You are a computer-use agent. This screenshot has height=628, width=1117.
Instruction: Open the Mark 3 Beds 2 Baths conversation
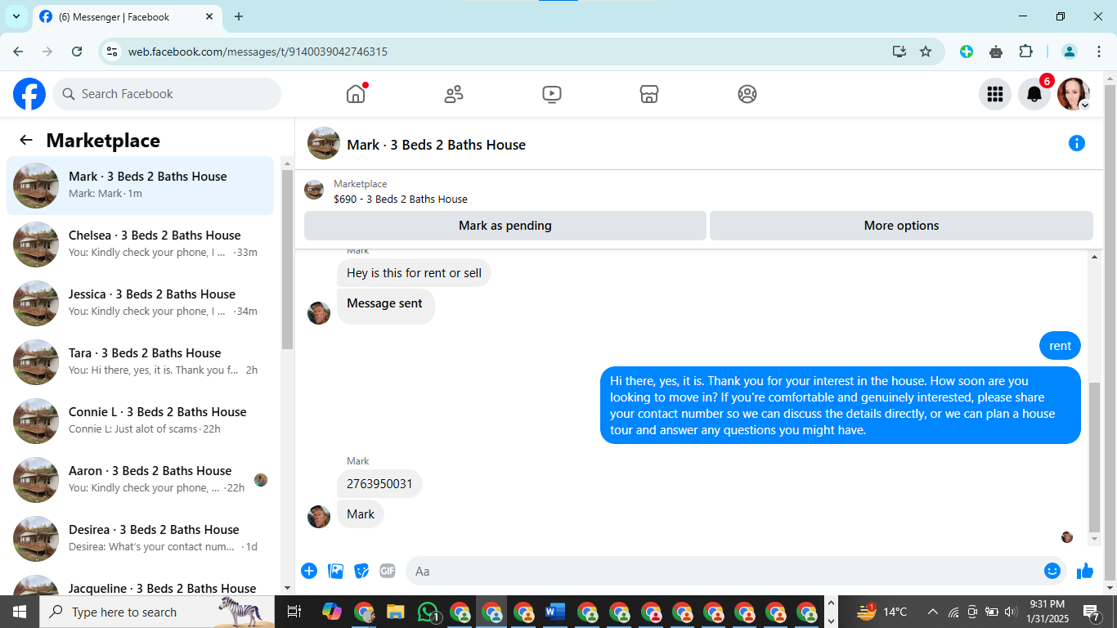pos(141,186)
